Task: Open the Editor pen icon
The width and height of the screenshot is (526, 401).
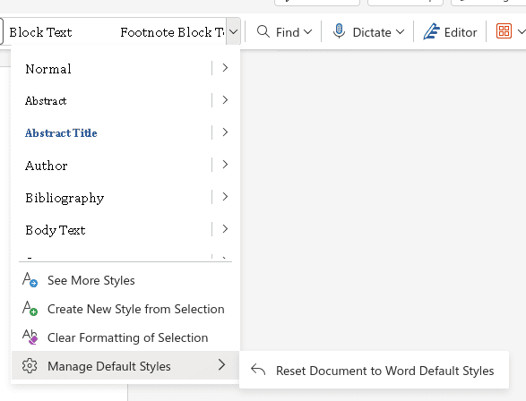Action: tap(431, 31)
